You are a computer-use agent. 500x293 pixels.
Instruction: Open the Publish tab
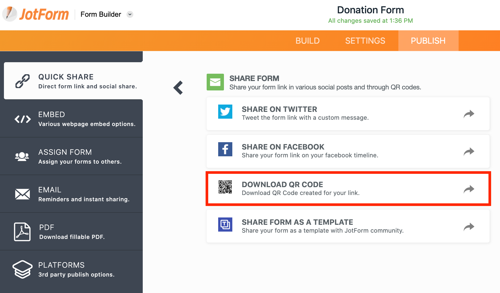pos(428,41)
